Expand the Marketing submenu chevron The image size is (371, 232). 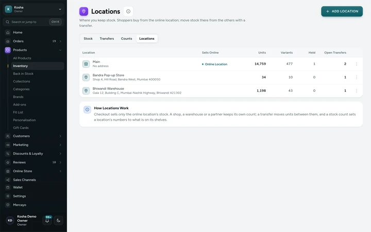(60, 145)
